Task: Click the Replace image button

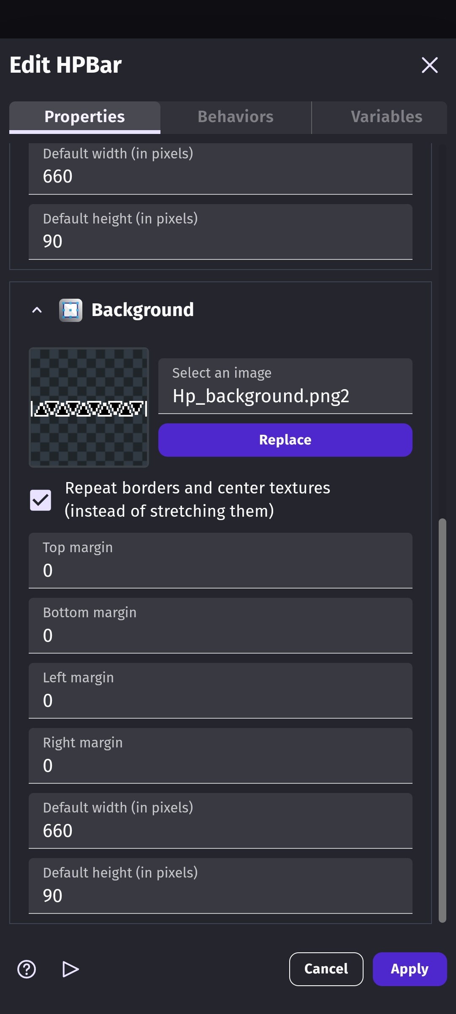Action: click(x=285, y=439)
